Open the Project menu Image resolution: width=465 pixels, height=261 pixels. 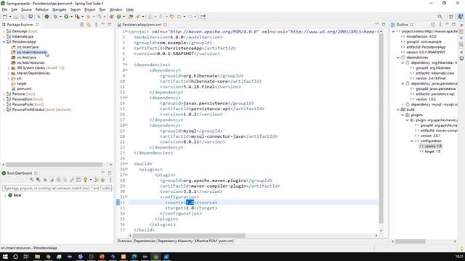point(90,9)
